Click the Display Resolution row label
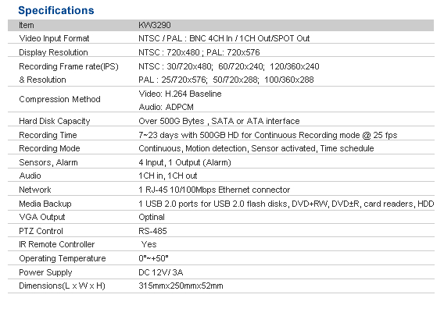 pos(53,52)
